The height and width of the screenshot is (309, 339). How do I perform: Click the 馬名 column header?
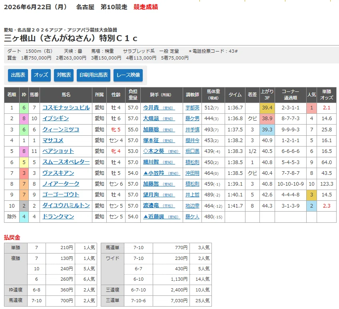tap(66, 95)
